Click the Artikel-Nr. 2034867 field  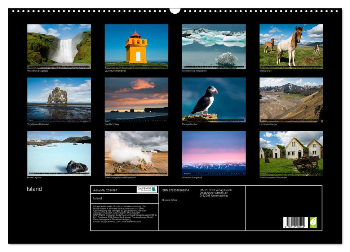point(105,190)
